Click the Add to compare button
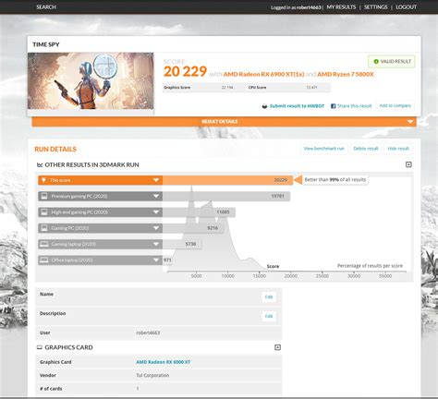Viewport: 438px width, 399px height. coord(395,105)
